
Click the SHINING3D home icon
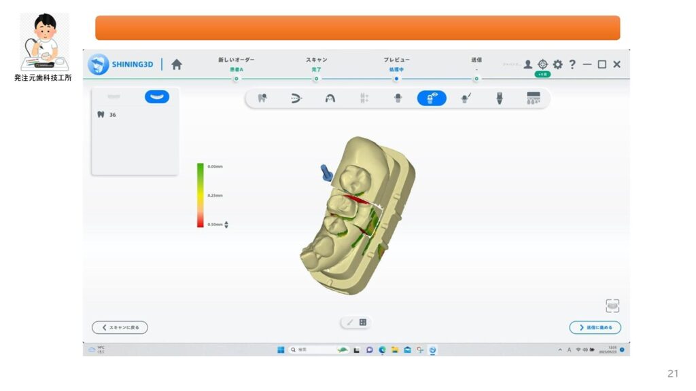tap(177, 64)
